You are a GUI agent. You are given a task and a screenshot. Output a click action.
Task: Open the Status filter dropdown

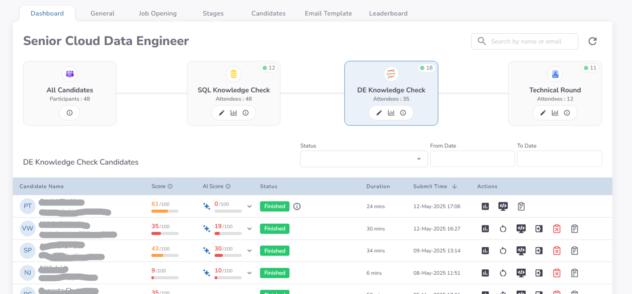[364, 159]
